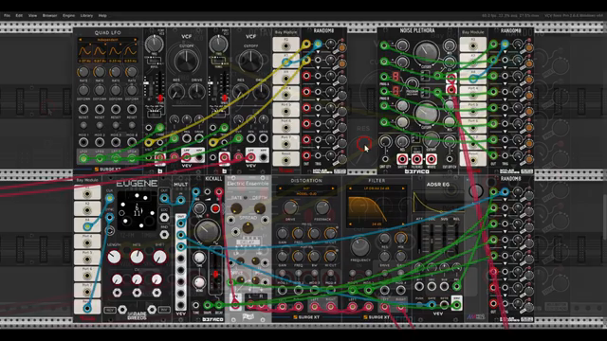Image resolution: width=607 pixels, height=341 pixels.
Task: Click the Eugene HITS knob
Action: (137, 257)
